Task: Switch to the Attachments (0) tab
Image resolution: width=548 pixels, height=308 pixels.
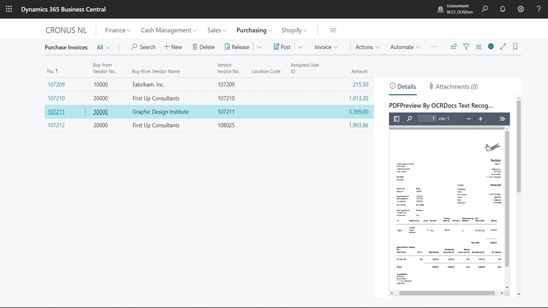Action: tap(453, 86)
